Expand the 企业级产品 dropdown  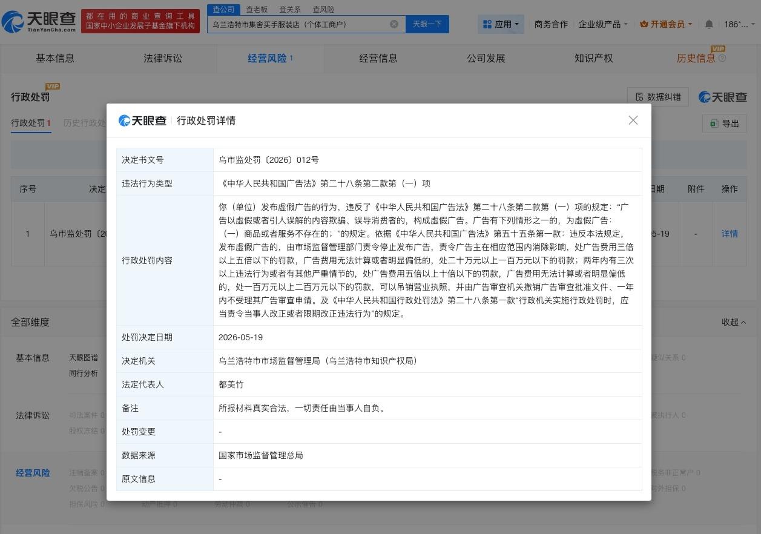click(603, 24)
